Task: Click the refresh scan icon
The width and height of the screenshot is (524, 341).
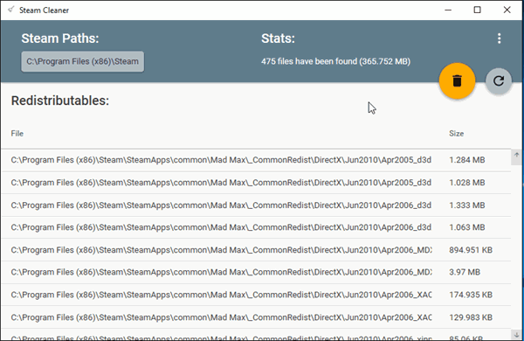Action: click(x=499, y=80)
